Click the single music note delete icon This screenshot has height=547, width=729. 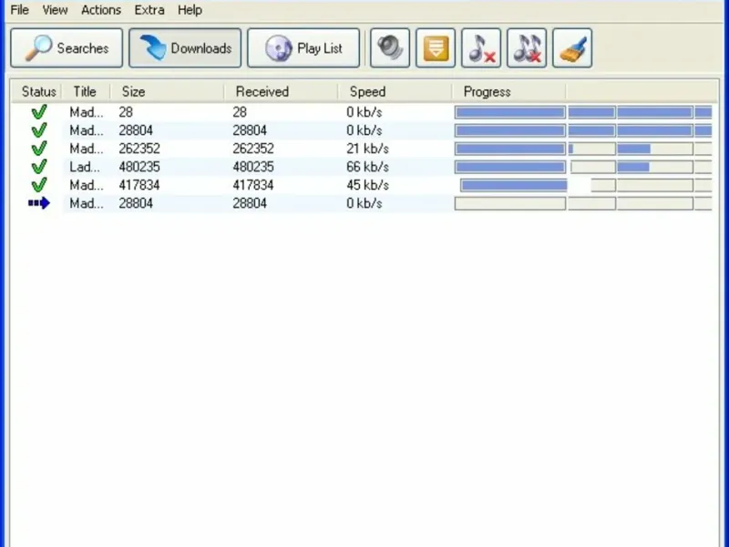(481, 48)
